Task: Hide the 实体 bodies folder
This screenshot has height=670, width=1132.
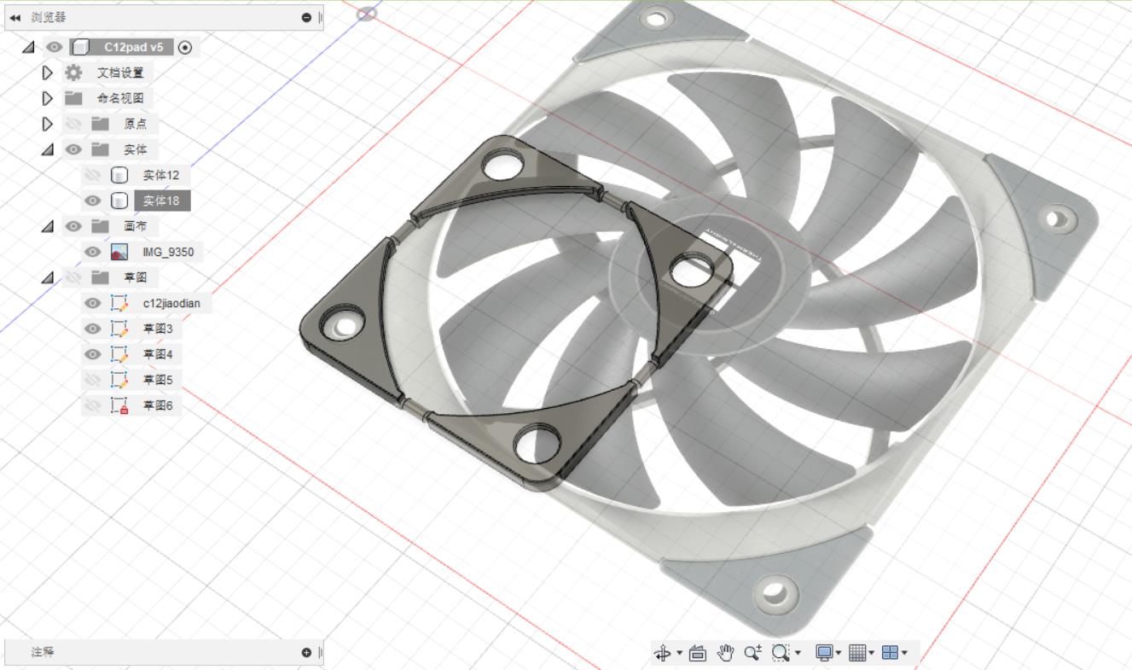Action: pyautogui.click(x=74, y=149)
